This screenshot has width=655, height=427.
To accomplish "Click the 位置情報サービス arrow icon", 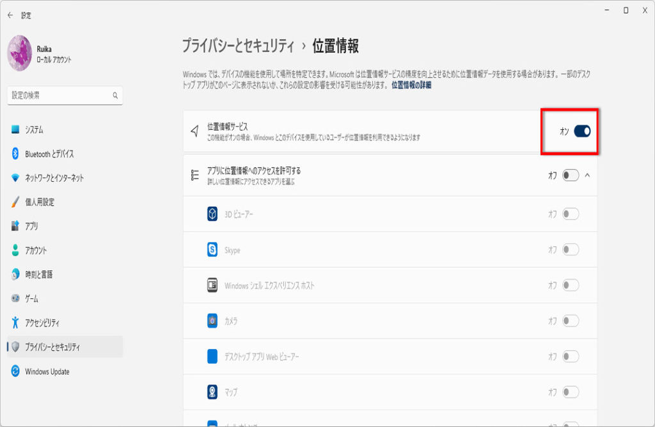I will [x=195, y=131].
